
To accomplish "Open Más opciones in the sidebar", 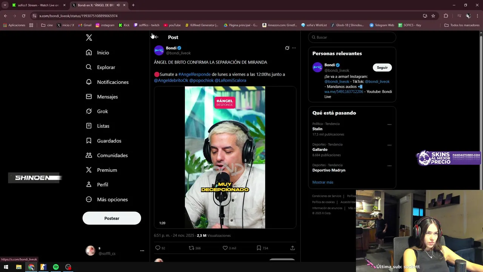I will [x=107, y=199].
